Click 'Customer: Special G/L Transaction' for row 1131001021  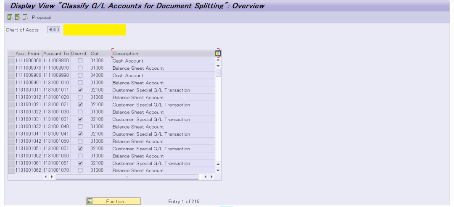pyautogui.click(x=151, y=105)
